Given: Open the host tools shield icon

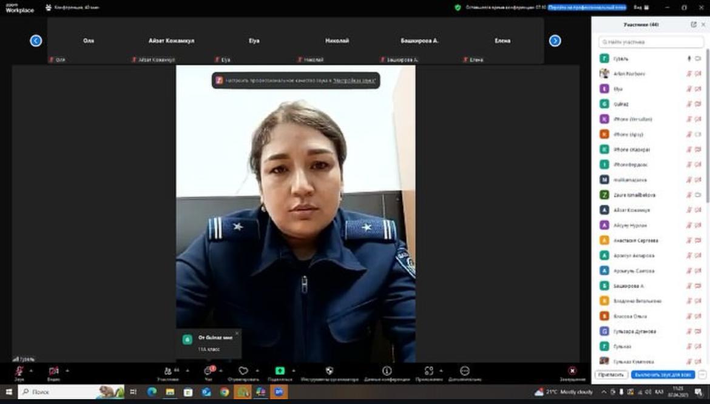Looking at the screenshot, I should pyautogui.click(x=330, y=371).
